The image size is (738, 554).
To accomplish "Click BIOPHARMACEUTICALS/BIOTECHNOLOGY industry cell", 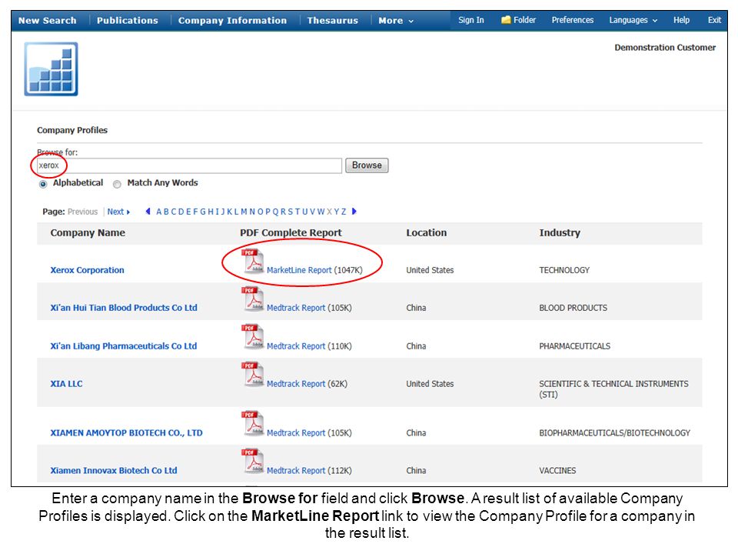I will 615,432.
